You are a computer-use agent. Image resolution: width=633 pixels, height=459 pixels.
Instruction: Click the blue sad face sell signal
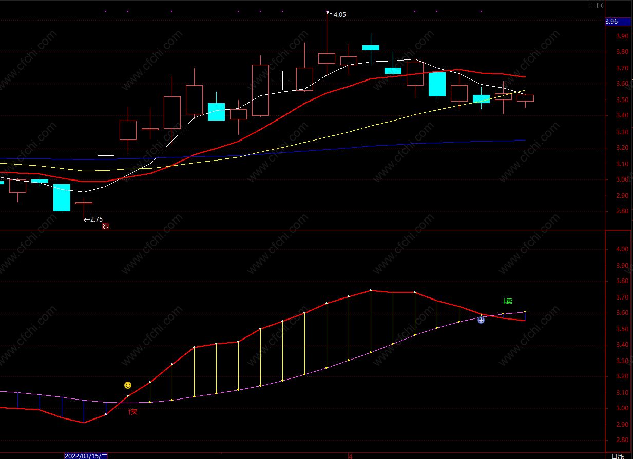click(481, 320)
